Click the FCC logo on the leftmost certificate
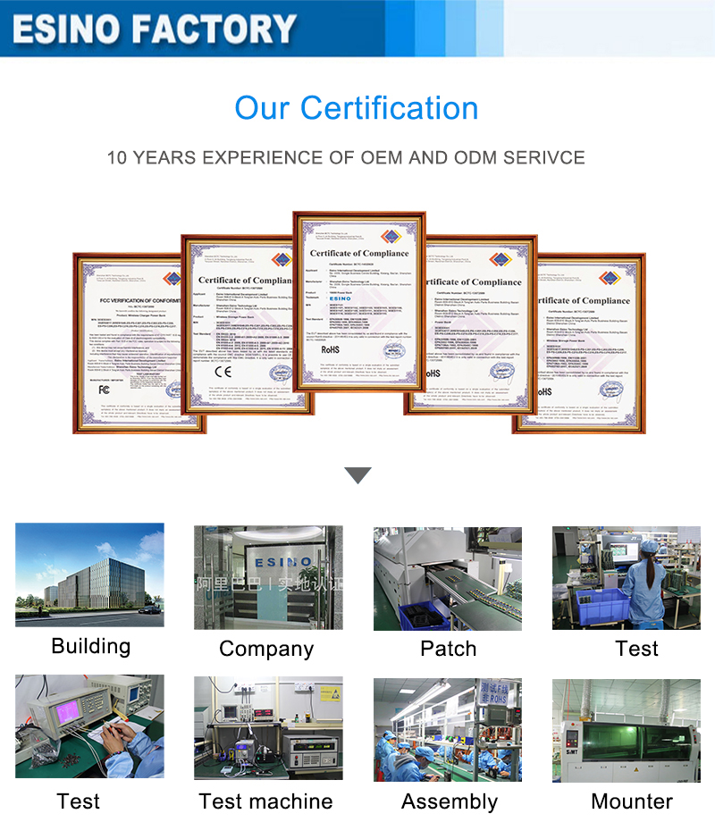 pos(105,389)
